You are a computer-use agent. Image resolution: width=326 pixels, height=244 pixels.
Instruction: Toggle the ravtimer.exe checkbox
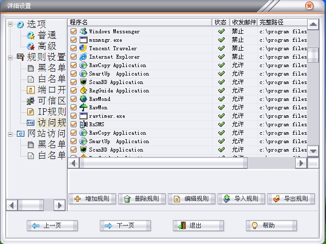74,116
